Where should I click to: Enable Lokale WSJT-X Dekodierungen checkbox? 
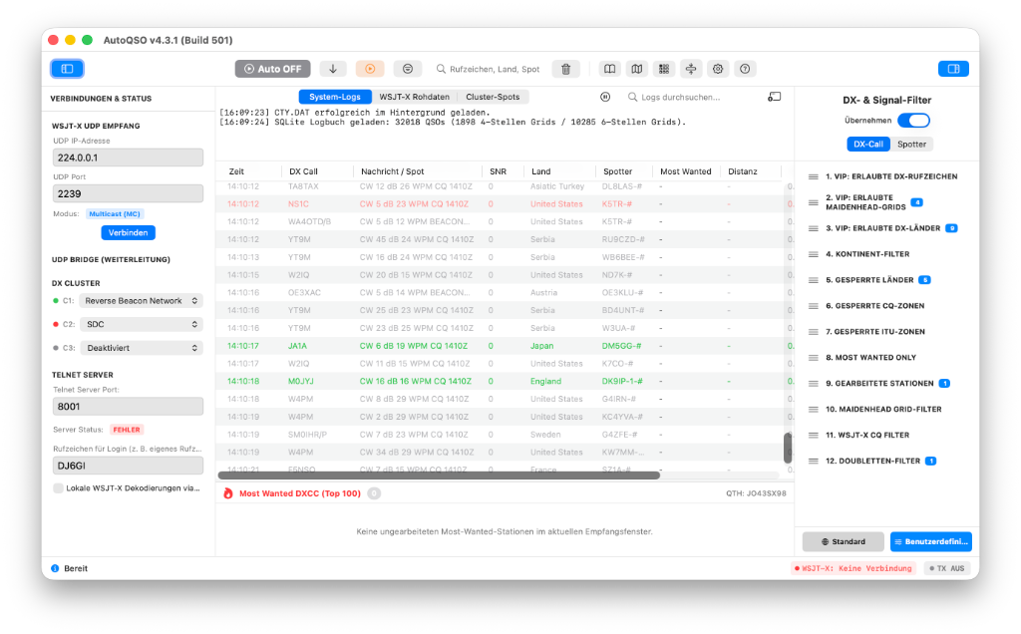(x=58, y=488)
